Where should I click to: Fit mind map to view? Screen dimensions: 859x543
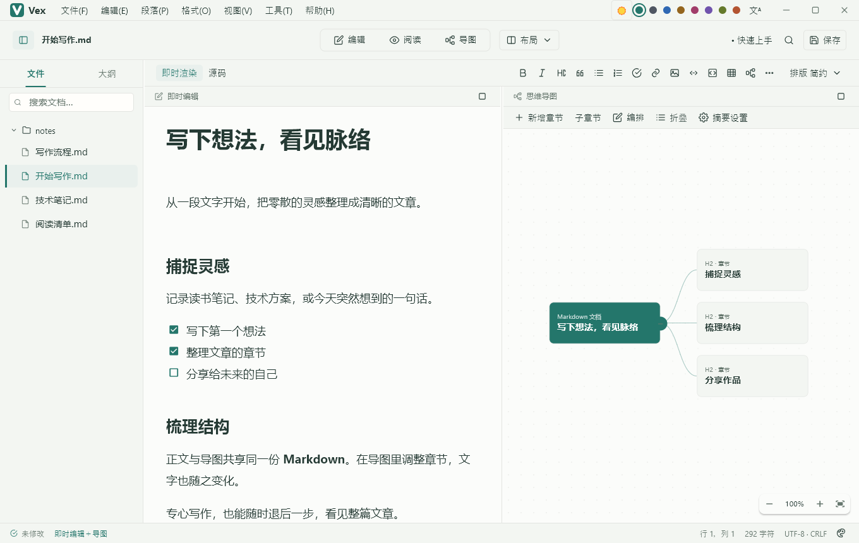tap(840, 504)
